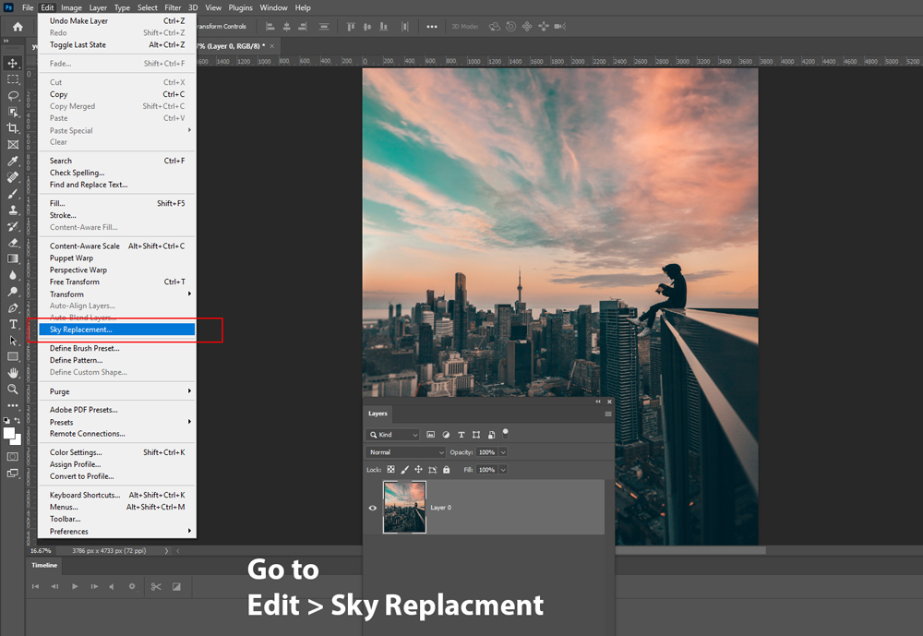Image resolution: width=923 pixels, height=636 pixels.
Task: Open the Kind layer filter dropdown
Action: tap(394, 435)
